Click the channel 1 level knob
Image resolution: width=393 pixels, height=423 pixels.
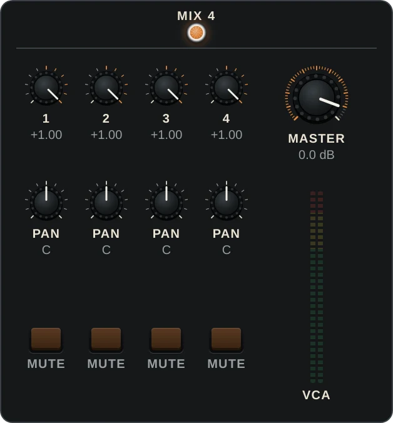point(46,88)
